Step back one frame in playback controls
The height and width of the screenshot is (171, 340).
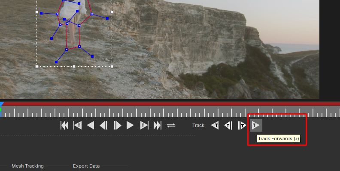pyautogui.click(x=103, y=125)
